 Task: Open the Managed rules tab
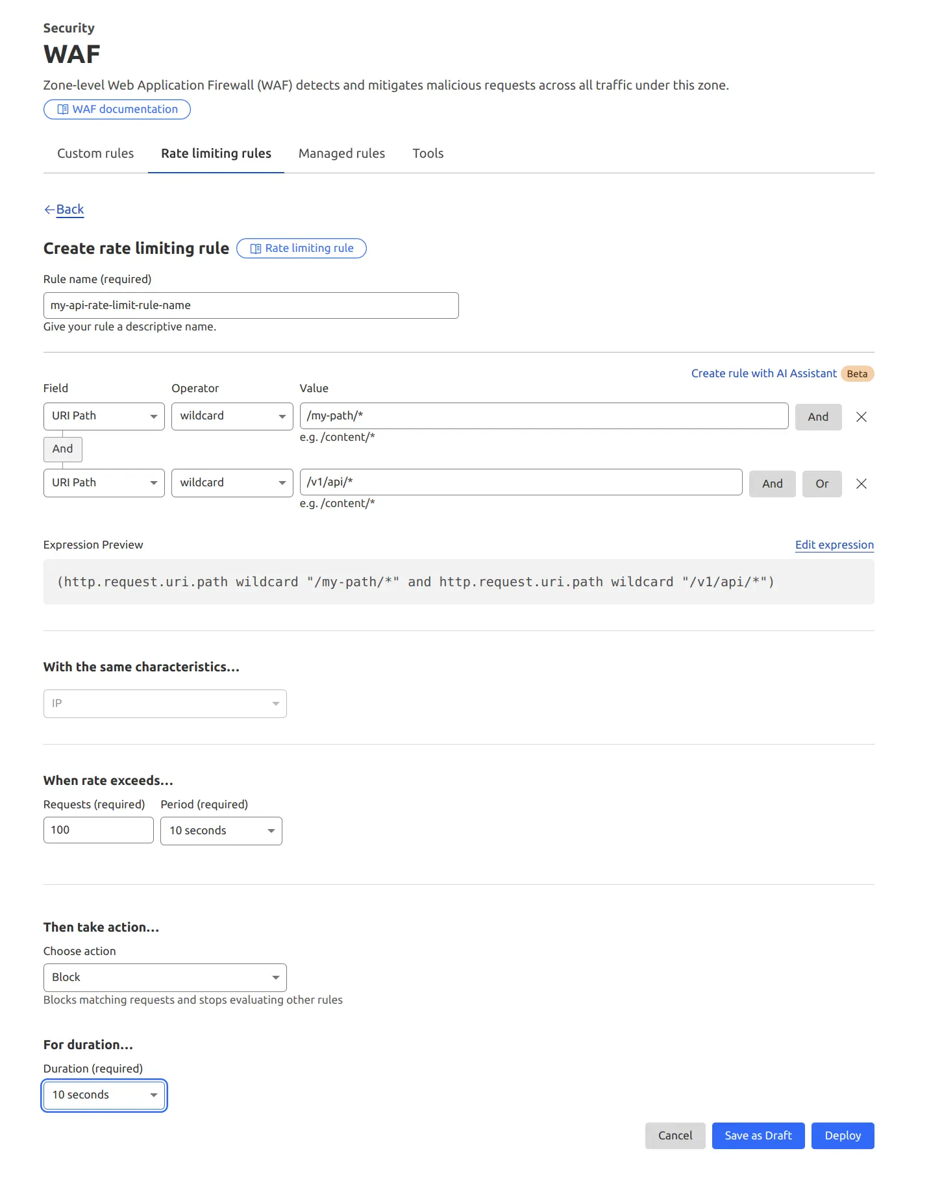tap(341, 153)
